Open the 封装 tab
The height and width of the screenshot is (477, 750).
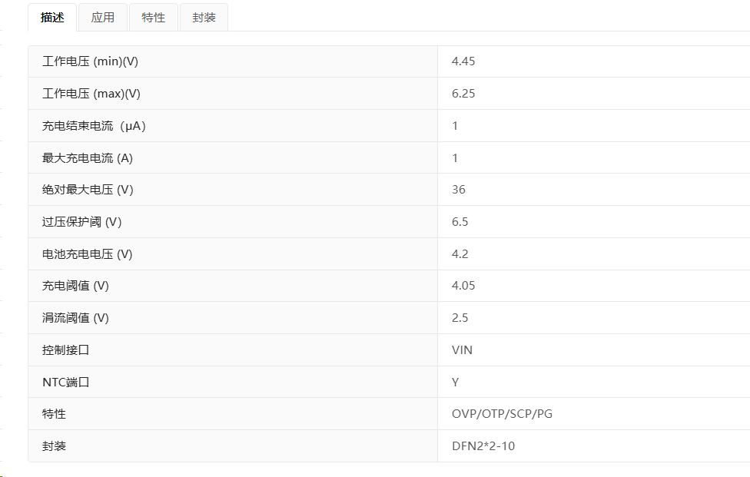coord(204,18)
